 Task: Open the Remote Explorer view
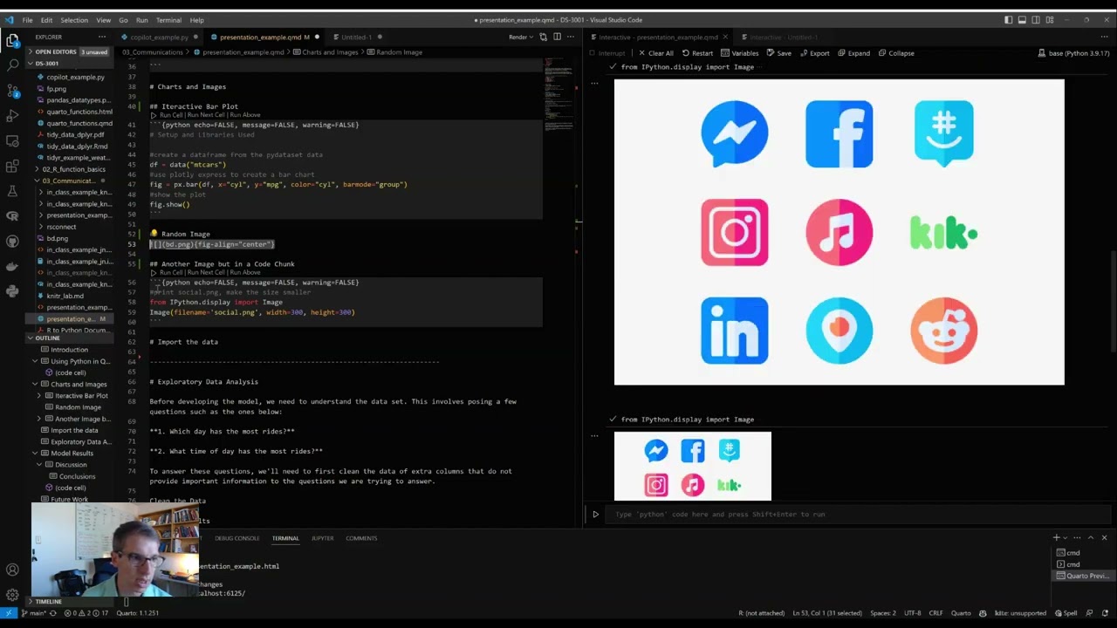12,140
